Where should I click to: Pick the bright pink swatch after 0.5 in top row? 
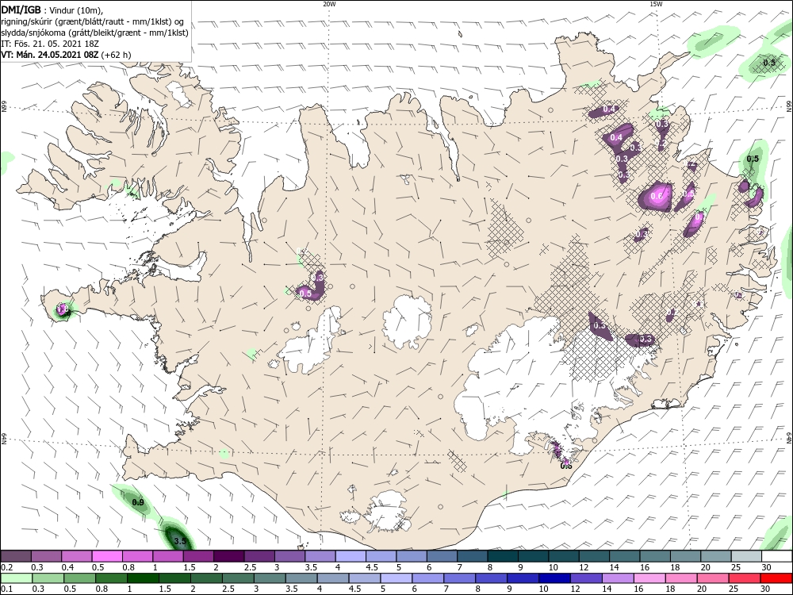click(x=107, y=557)
